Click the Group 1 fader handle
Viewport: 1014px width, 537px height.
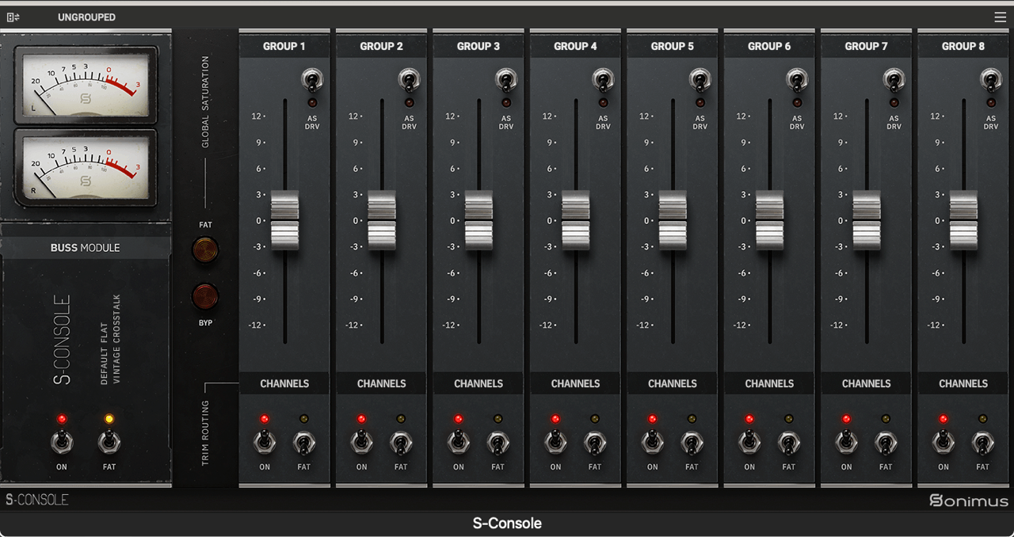click(284, 220)
